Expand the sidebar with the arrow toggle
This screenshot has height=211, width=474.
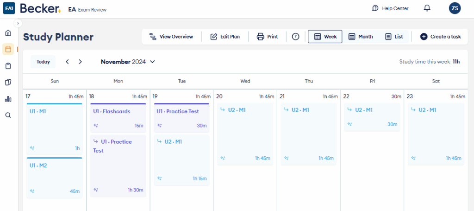18,23
